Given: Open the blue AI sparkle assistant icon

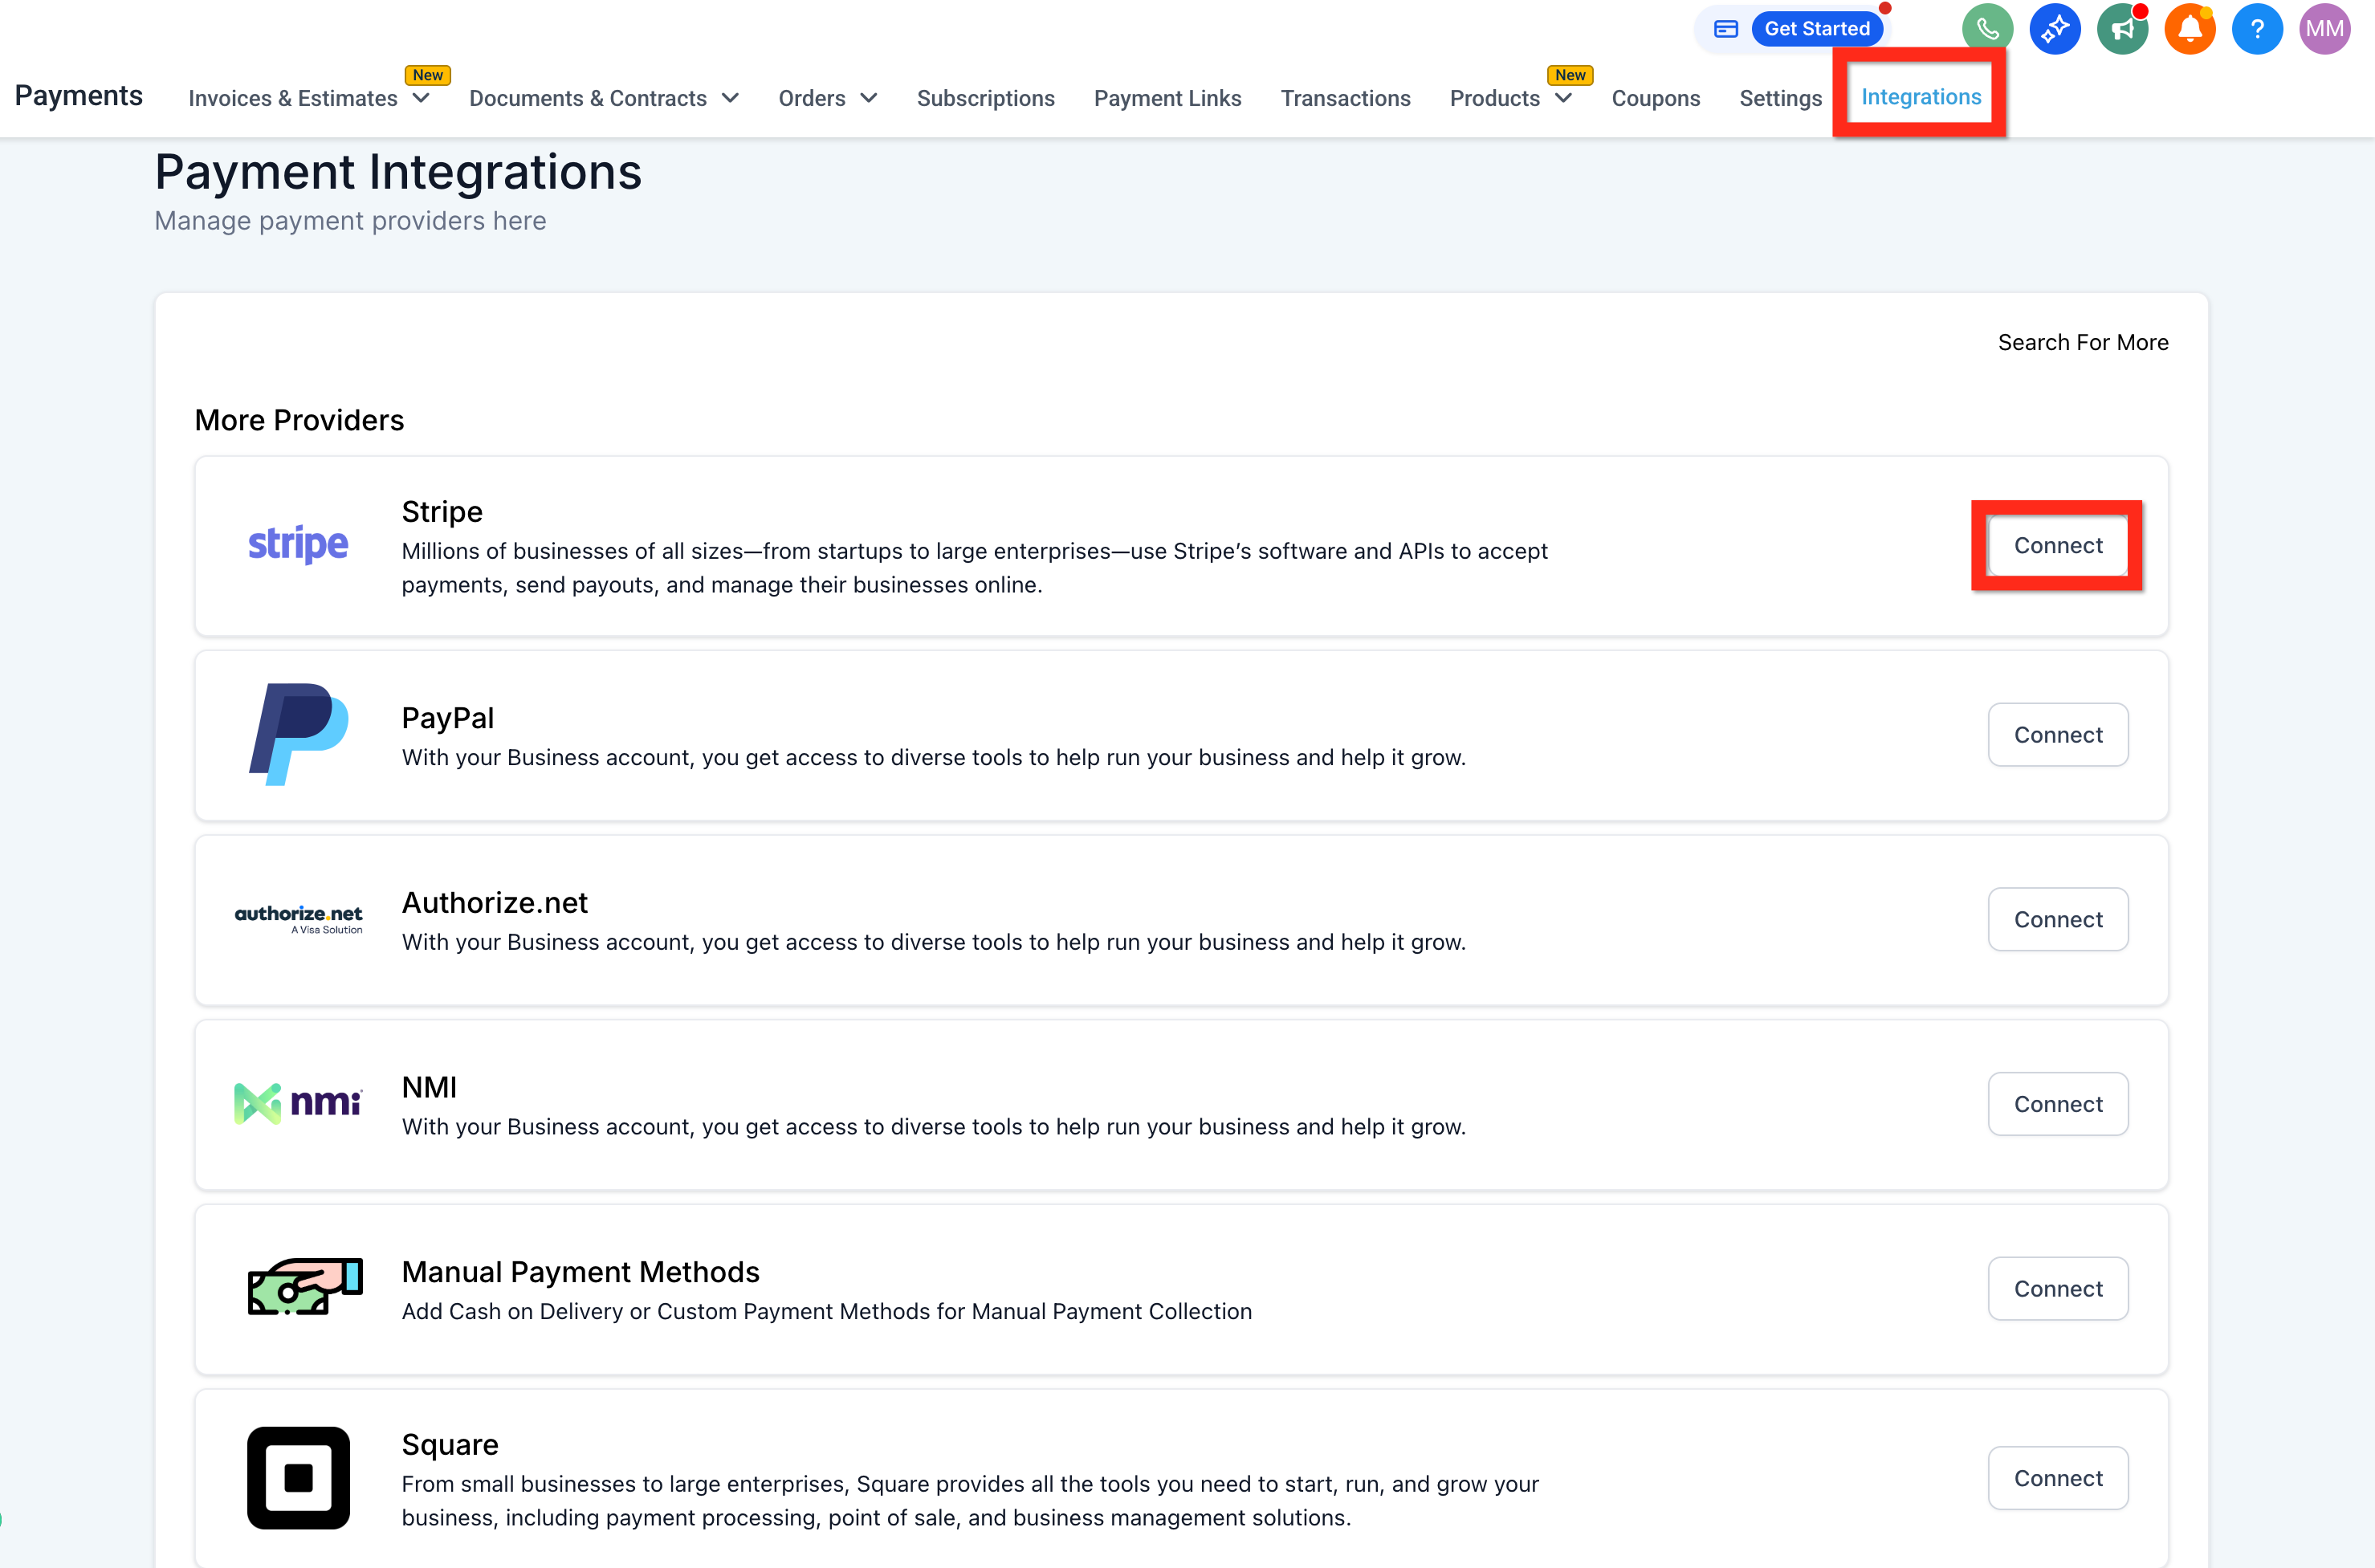Looking at the screenshot, I should click(2055, 29).
